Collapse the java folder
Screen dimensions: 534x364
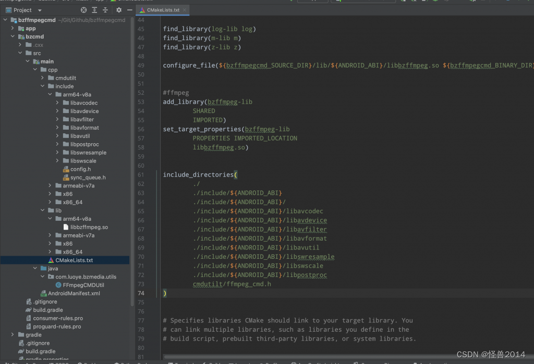tap(35, 268)
